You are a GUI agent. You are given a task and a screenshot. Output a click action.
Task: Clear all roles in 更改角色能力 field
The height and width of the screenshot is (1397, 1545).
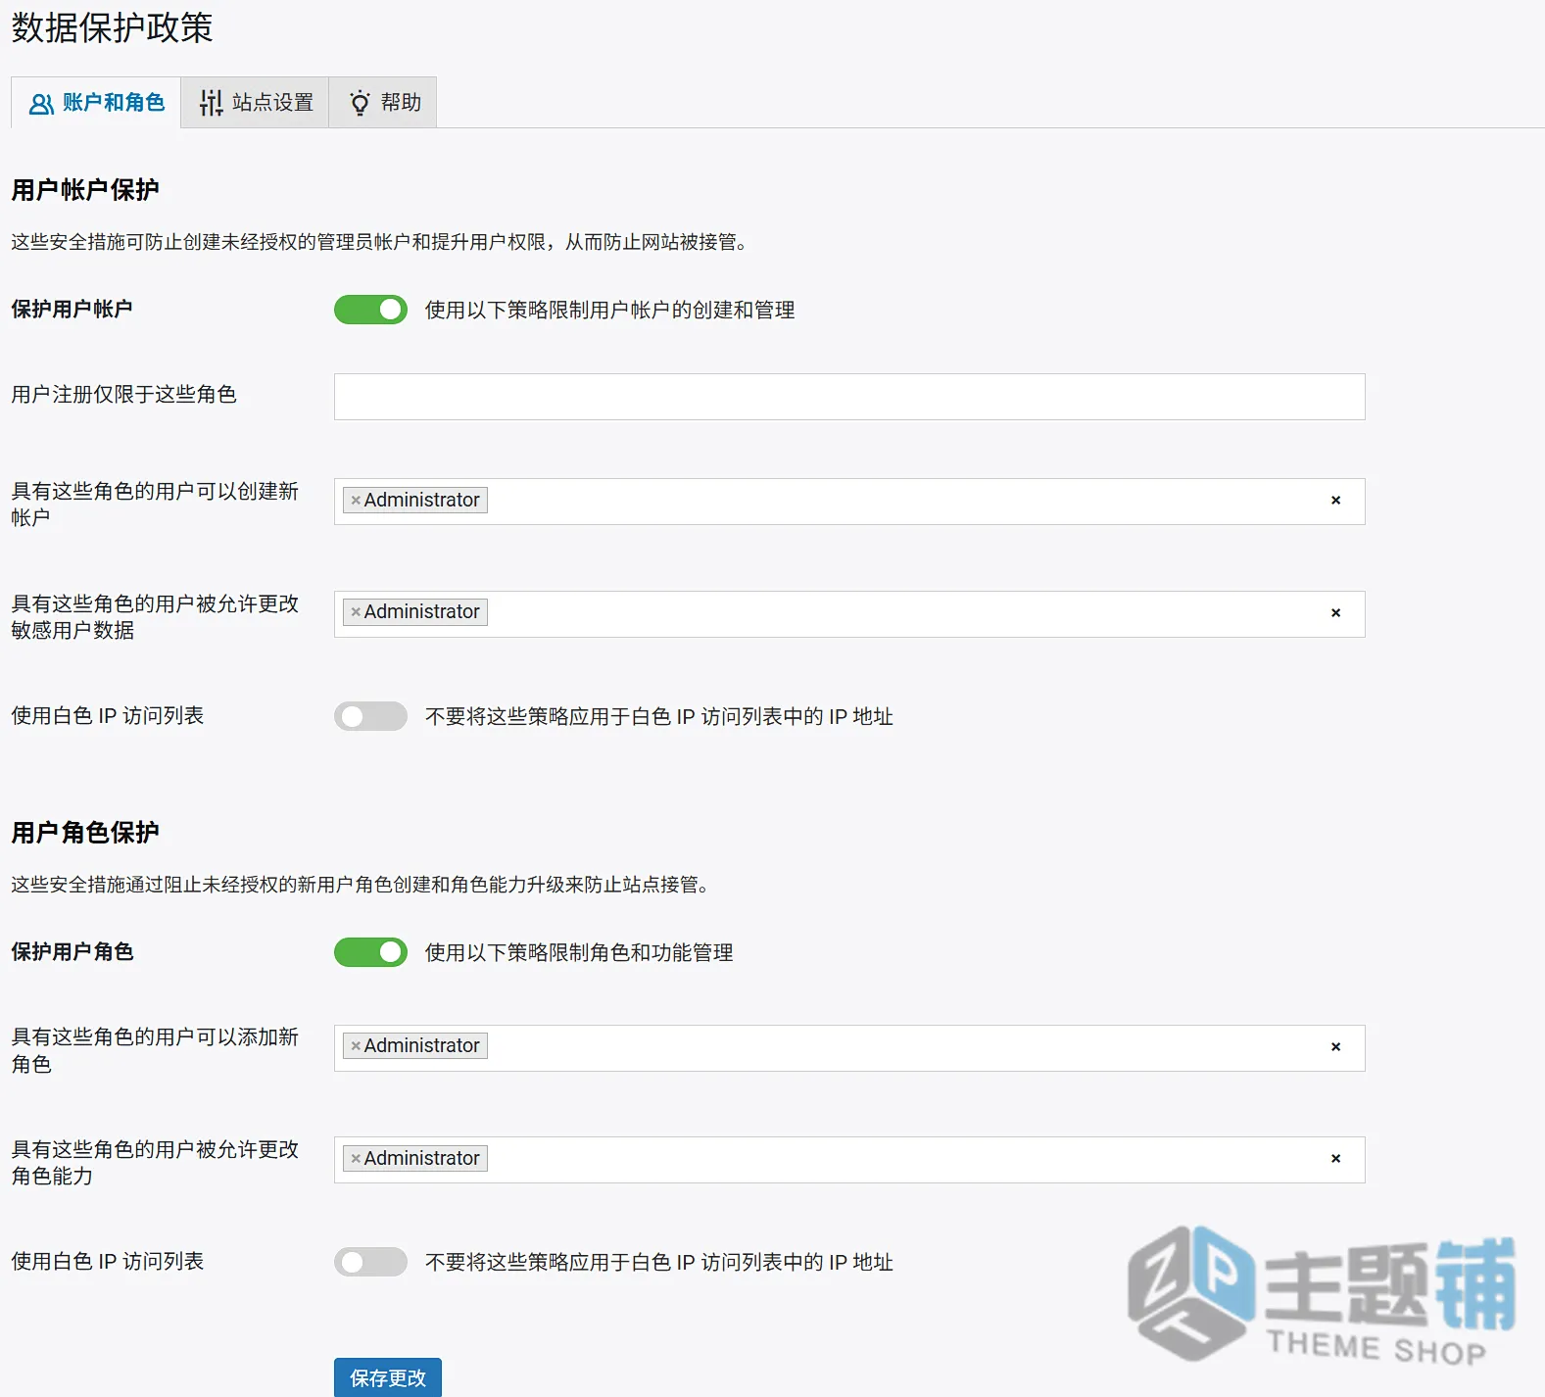1335,1159
